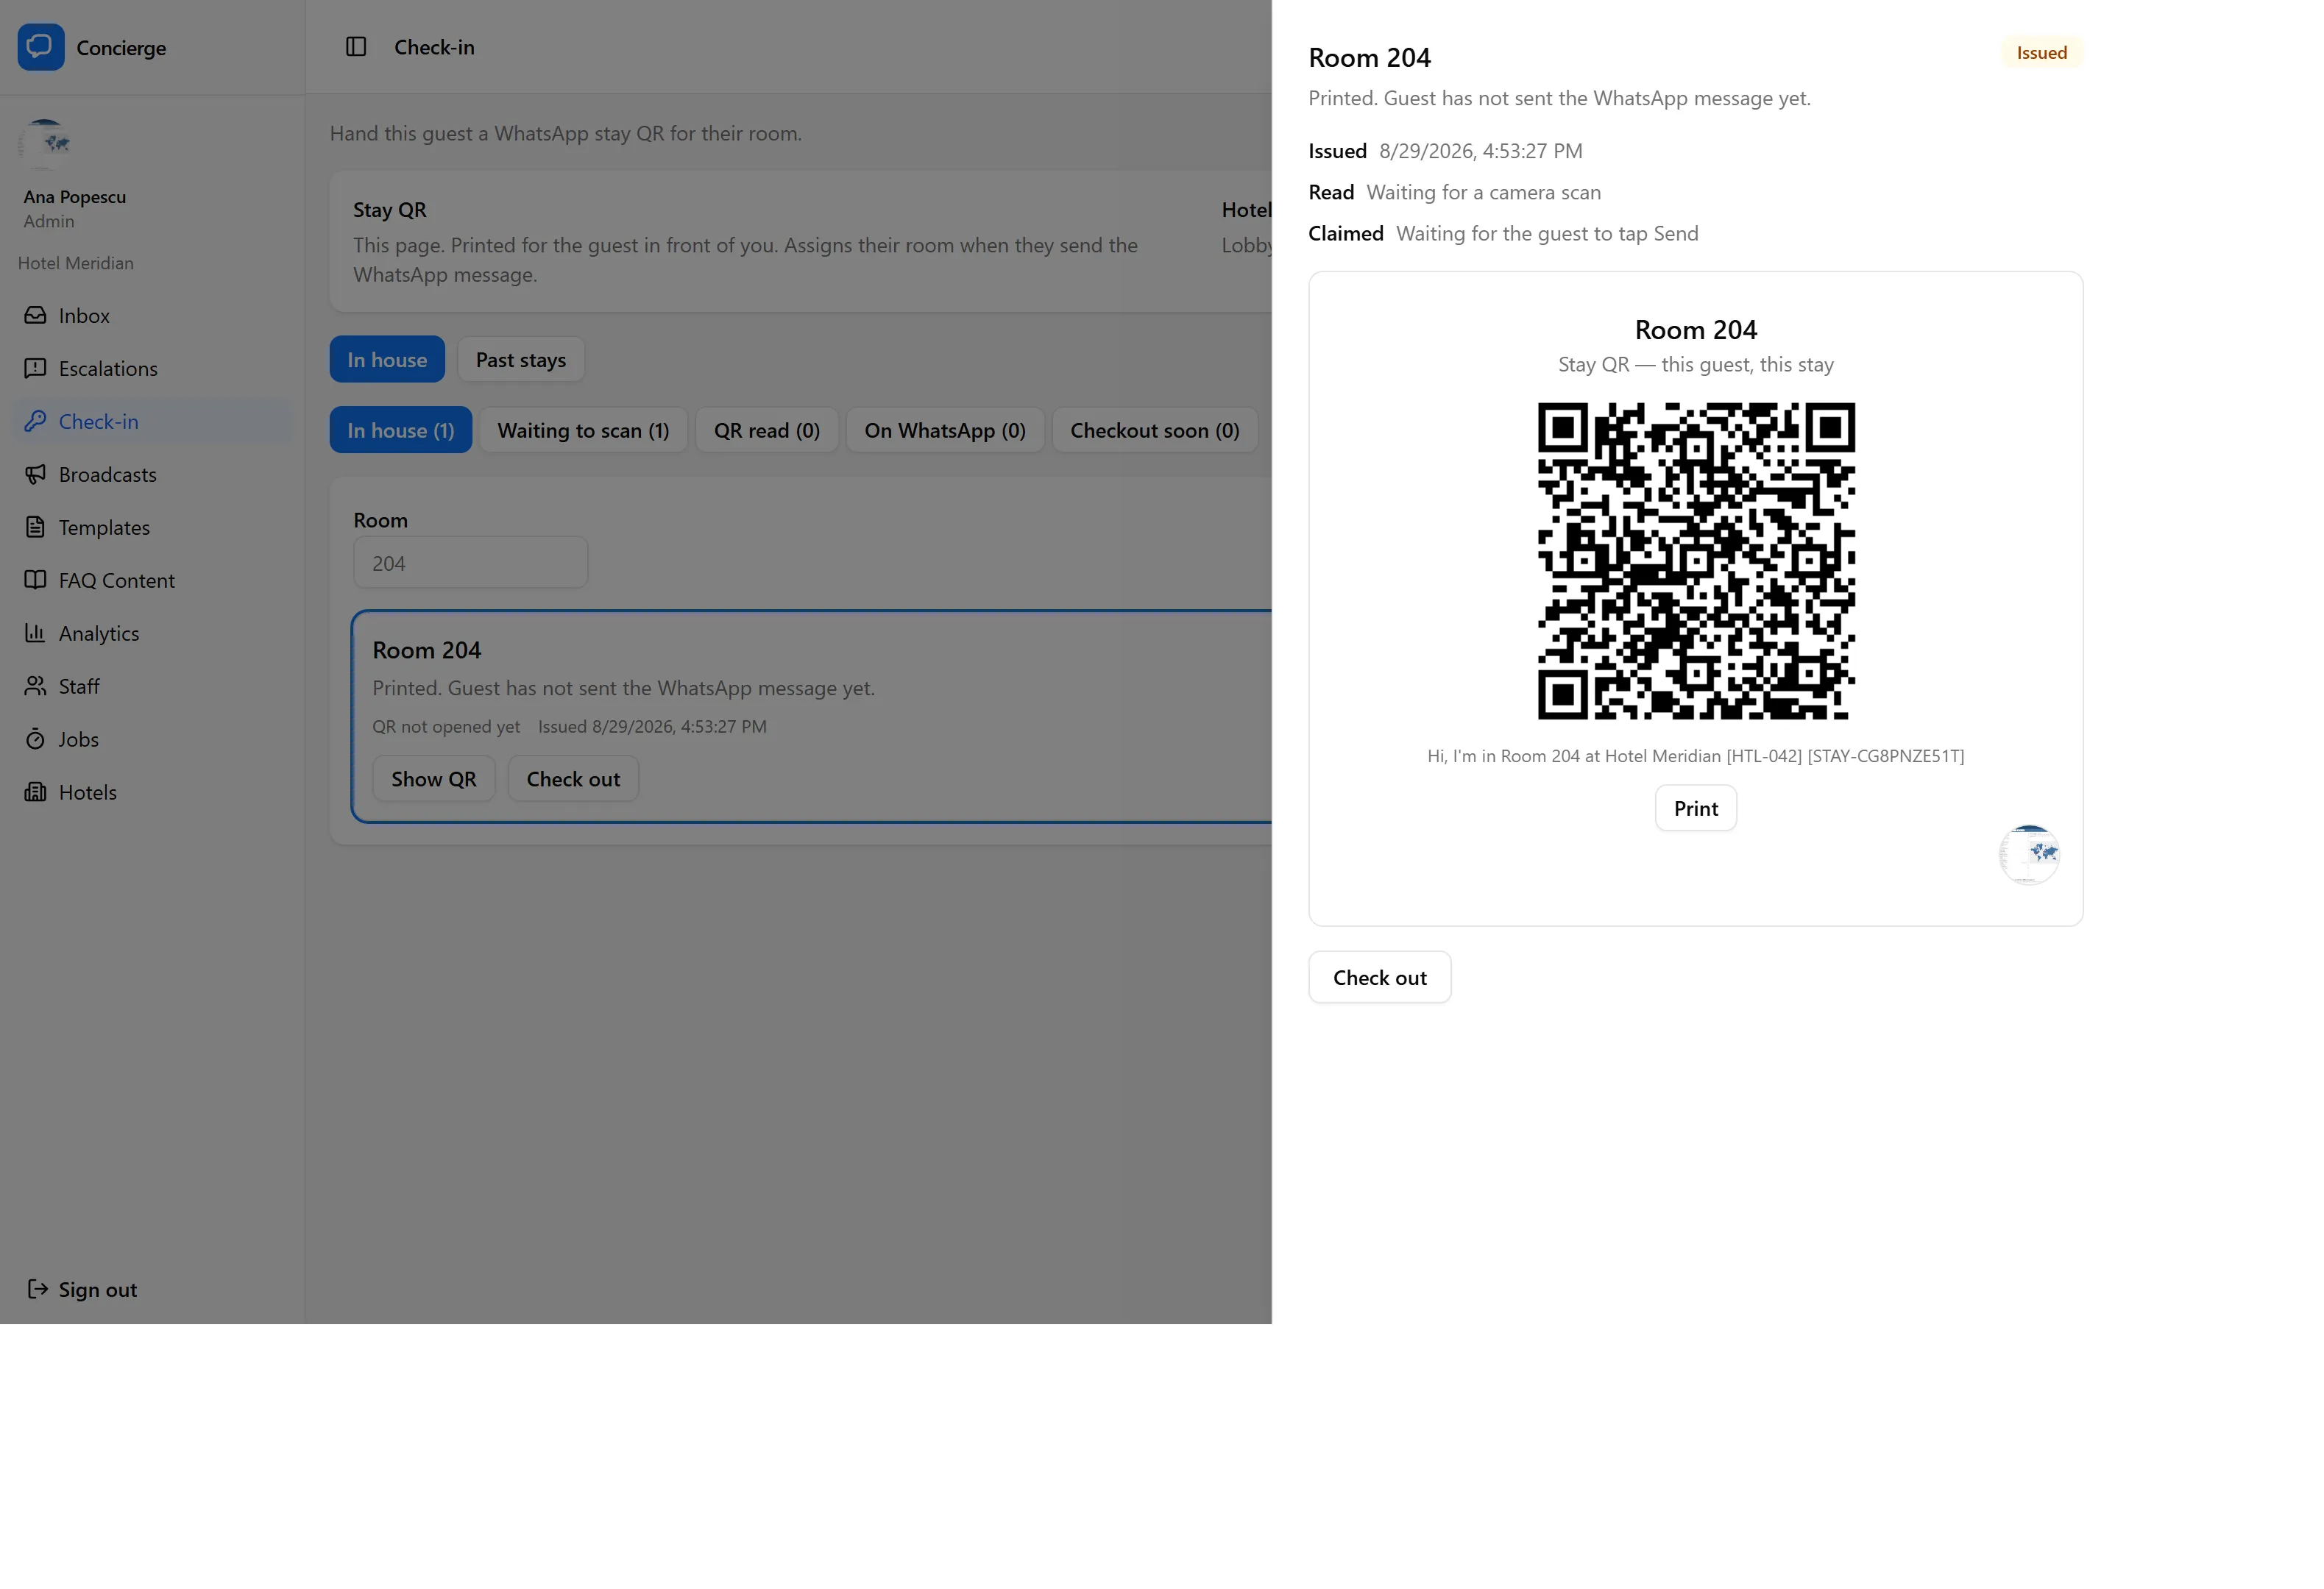Click the FAQ Content book icon
Image resolution: width=2324 pixels, height=1589 pixels.
[35, 580]
